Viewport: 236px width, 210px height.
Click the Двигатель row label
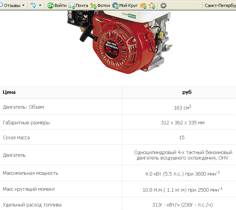click(14, 155)
